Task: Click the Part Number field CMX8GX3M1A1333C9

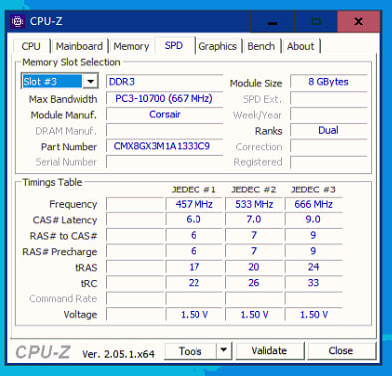Action: (165, 146)
